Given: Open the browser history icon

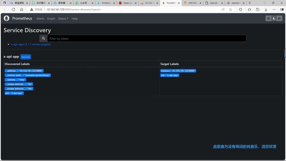Looking at the screenshot, I should click(x=257, y=10).
